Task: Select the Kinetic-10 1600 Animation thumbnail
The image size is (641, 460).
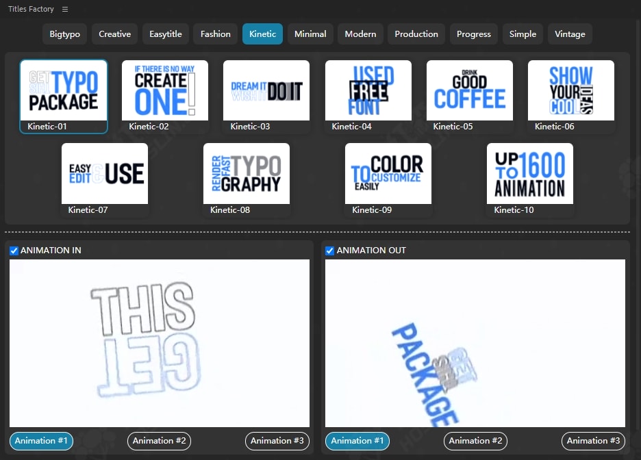Action: click(530, 174)
